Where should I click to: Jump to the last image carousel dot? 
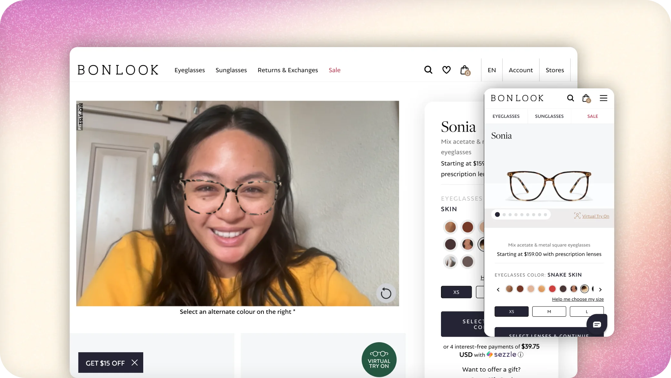[x=545, y=214]
